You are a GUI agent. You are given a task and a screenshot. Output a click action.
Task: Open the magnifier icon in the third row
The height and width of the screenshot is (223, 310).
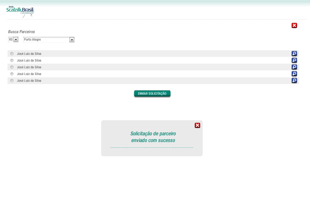click(x=294, y=67)
